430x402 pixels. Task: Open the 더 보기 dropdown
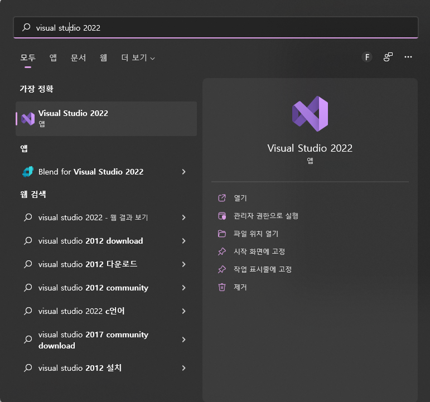tap(138, 57)
